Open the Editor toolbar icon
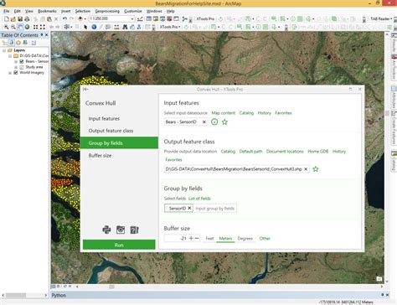 click(x=140, y=18)
